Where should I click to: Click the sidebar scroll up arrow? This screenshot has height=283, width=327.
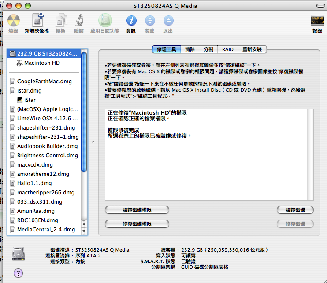(84, 224)
